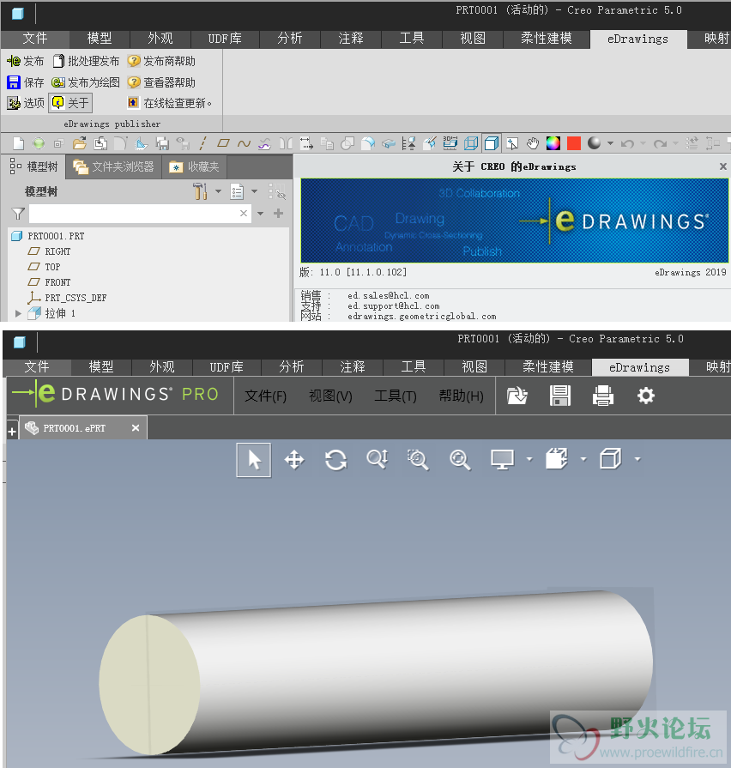Click the new blank file icon
This screenshot has height=768, width=731.
coord(18,143)
